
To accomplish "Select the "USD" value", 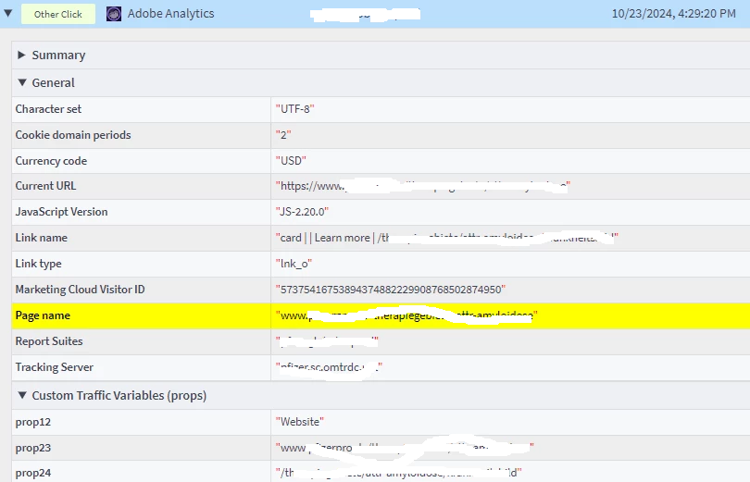I will pos(291,160).
